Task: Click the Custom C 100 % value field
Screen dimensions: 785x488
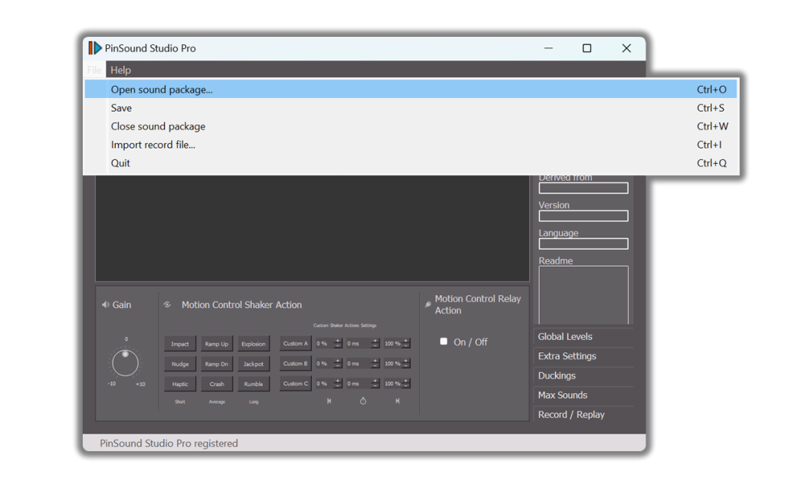Action: point(392,384)
